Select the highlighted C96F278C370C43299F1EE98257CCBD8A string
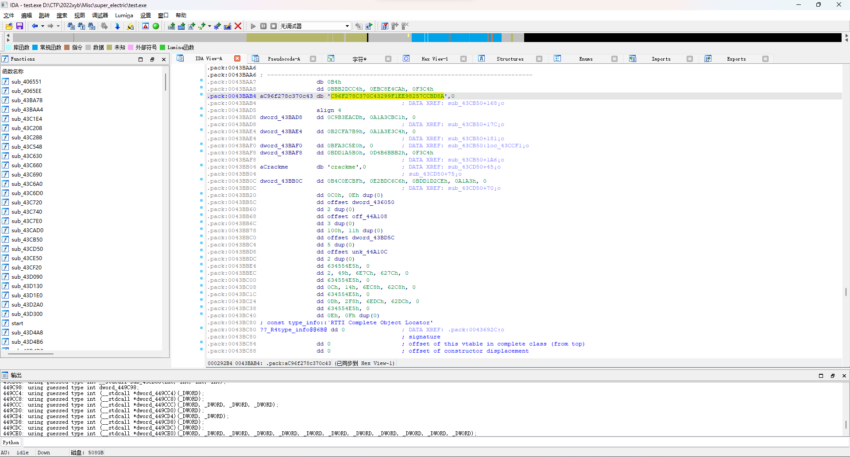The height and width of the screenshot is (457, 850). pos(387,96)
